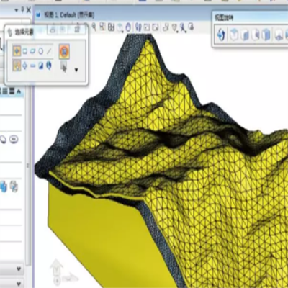Select the Individual selection method icon
288x288 pixels.
tap(17, 51)
